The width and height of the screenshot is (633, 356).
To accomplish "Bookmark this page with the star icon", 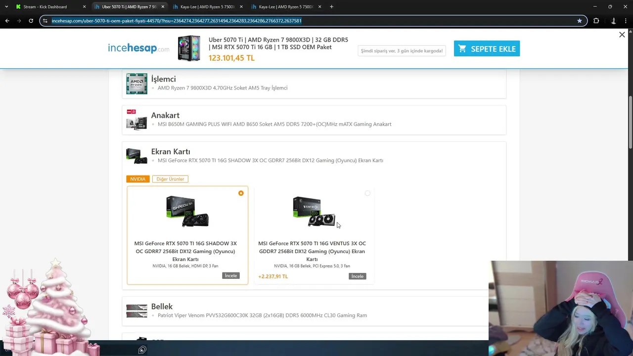I will pyautogui.click(x=580, y=21).
